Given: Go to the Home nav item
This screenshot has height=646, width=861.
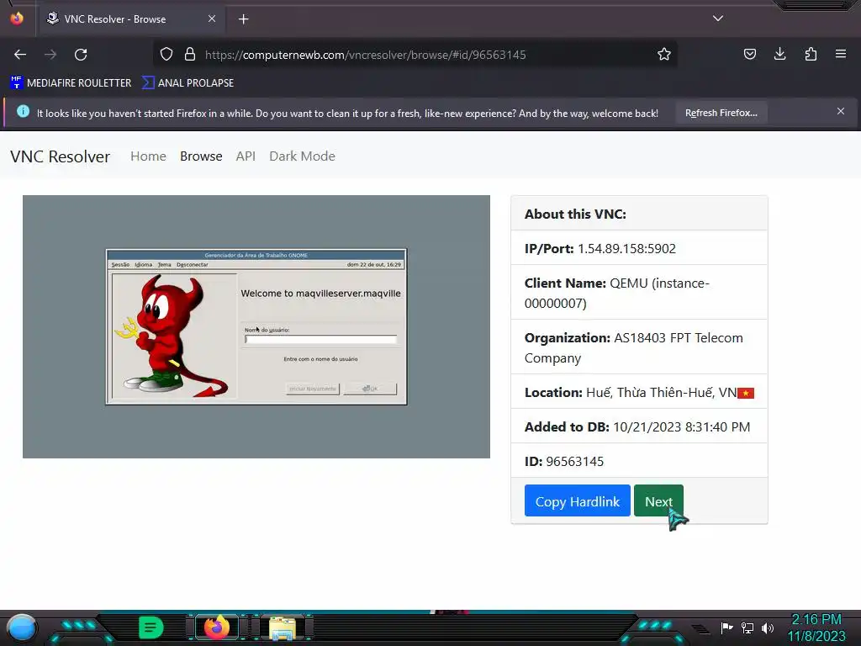Looking at the screenshot, I should (x=148, y=156).
